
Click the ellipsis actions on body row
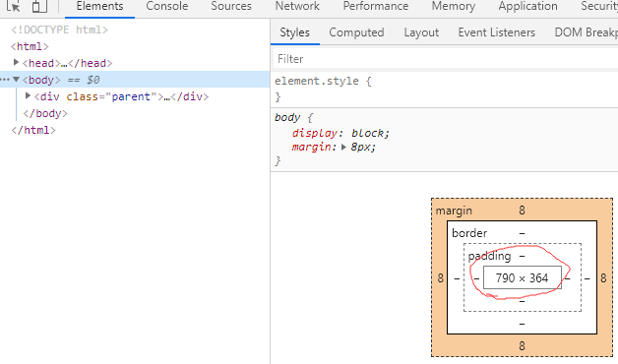click(4, 80)
